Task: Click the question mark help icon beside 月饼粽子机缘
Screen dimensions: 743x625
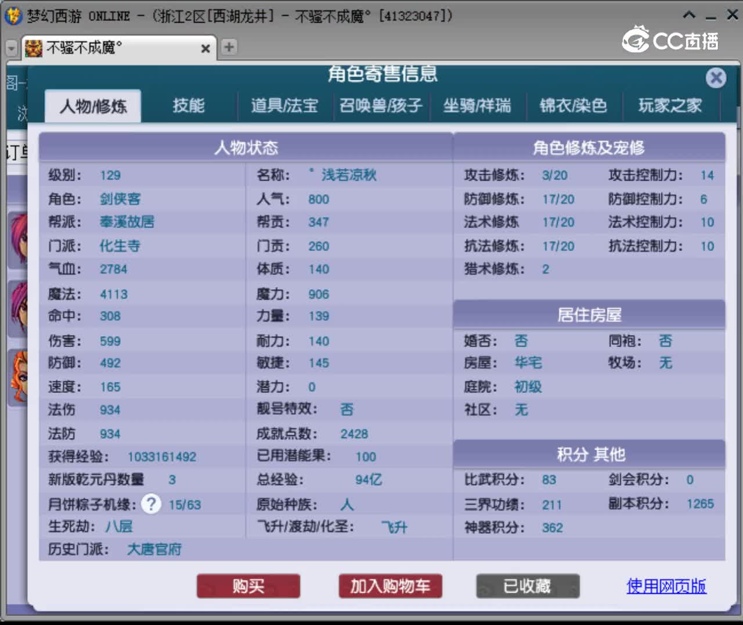Action: click(152, 504)
